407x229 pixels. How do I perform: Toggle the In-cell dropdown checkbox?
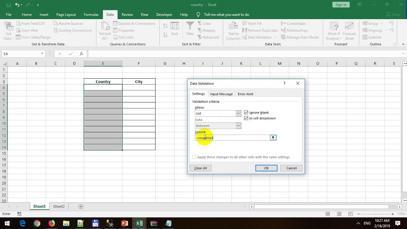point(246,118)
